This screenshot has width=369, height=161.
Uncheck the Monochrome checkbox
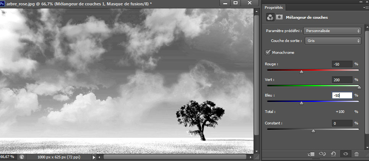(268, 52)
